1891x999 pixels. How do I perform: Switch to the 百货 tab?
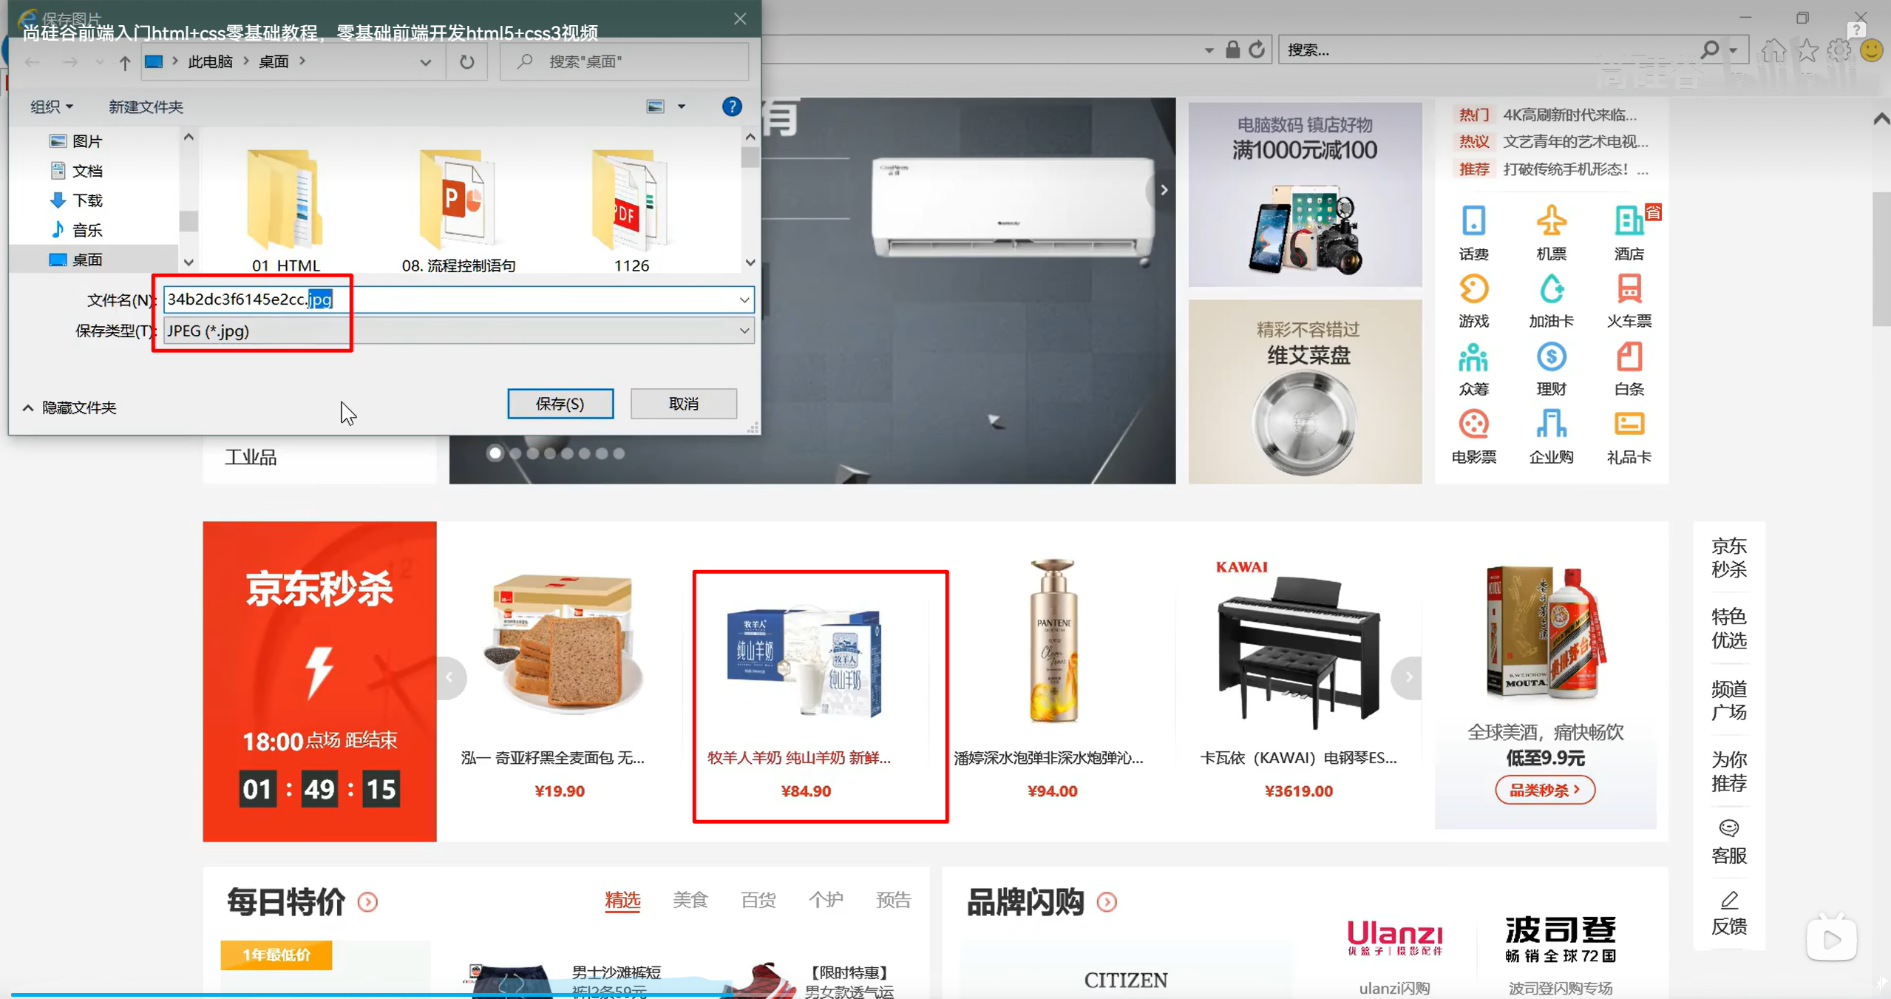pos(758,900)
